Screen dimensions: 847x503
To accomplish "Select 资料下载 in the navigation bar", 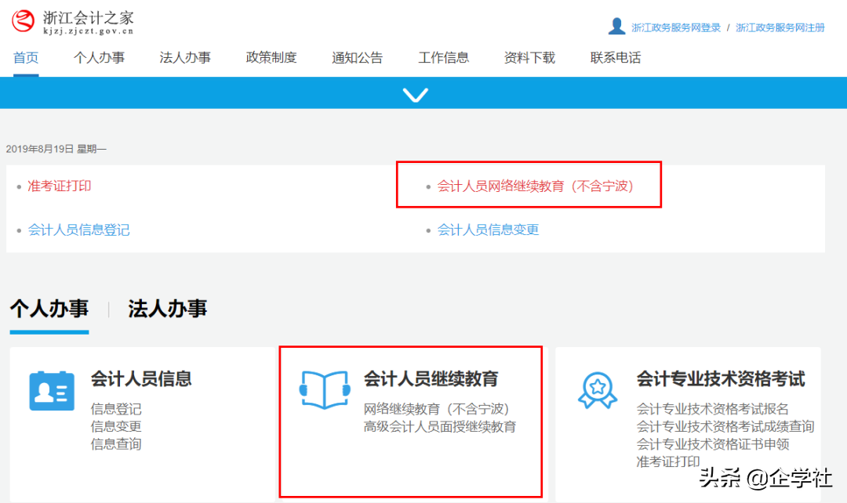I will [x=529, y=57].
